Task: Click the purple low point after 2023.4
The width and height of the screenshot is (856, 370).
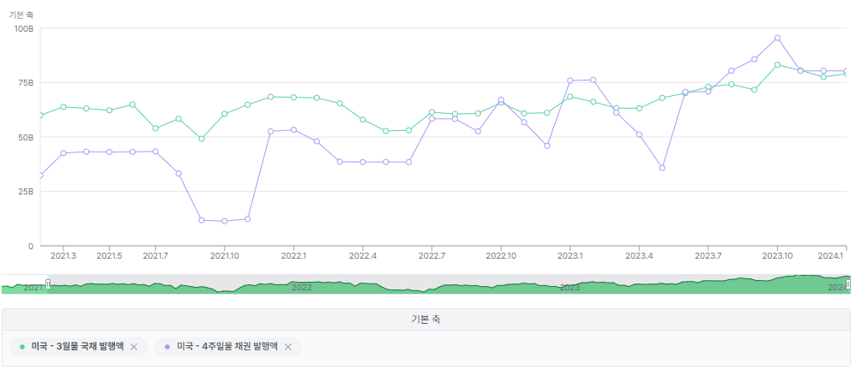Action: [x=662, y=168]
